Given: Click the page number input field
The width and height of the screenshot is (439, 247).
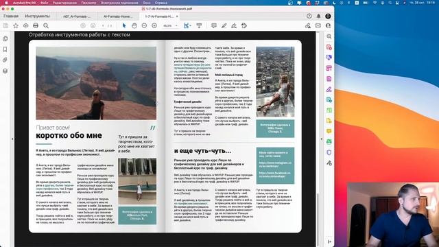Looking at the screenshot, I should 103,26.
